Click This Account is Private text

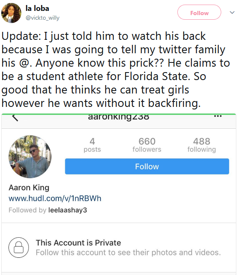click(x=78, y=243)
